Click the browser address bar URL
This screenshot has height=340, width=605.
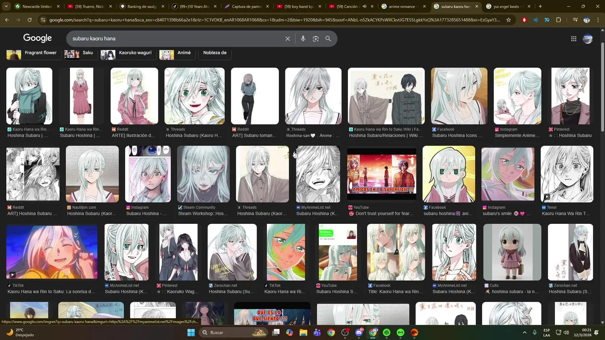click(274, 20)
